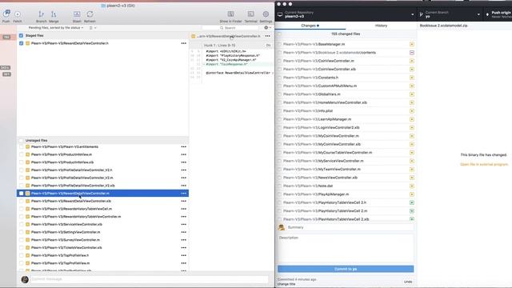Select NewsViewController.xib in changes list

pos(346,178)
